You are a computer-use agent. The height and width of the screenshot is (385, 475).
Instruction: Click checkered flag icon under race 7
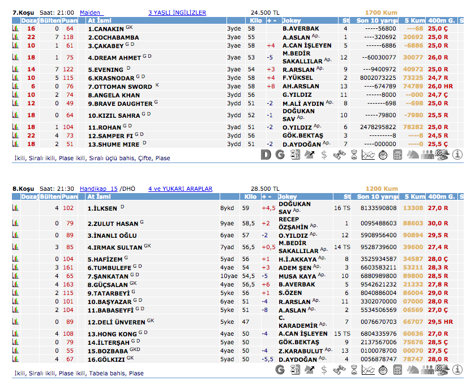442,155
